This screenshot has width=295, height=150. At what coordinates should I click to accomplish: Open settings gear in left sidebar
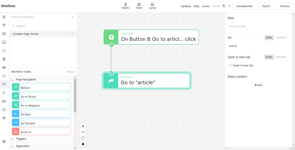(x=4, y=118)
